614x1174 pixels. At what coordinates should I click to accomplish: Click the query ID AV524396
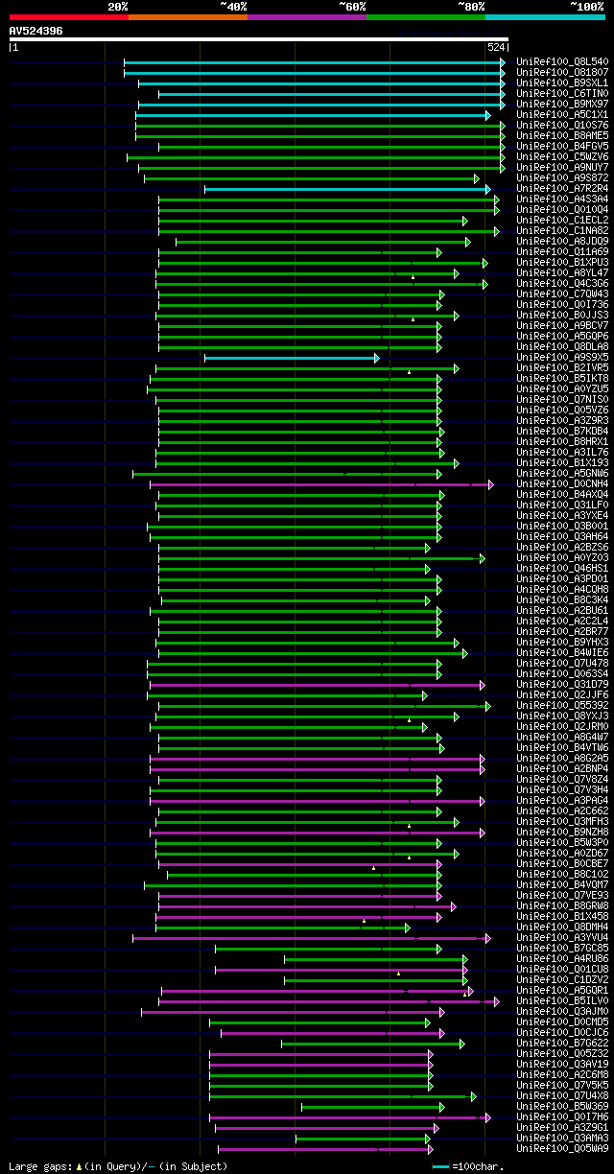[36, 31]
